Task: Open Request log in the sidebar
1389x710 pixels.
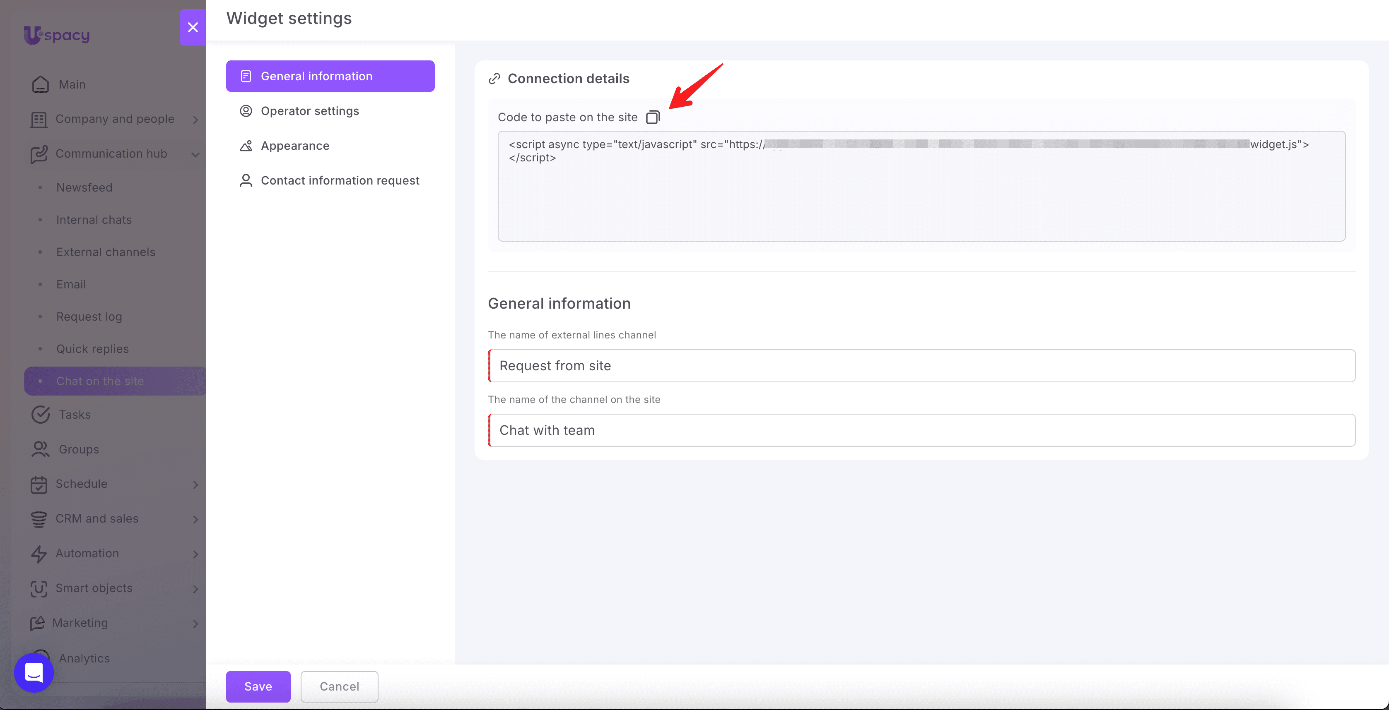Action: tap(89, 317)
